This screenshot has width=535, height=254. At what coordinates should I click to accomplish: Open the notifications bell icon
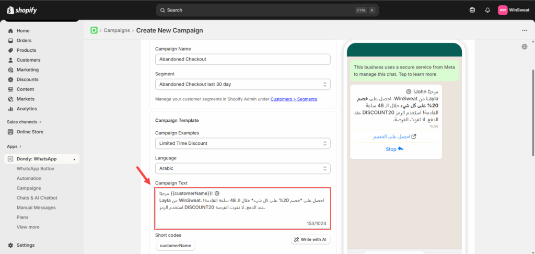[x=487, y=10]
